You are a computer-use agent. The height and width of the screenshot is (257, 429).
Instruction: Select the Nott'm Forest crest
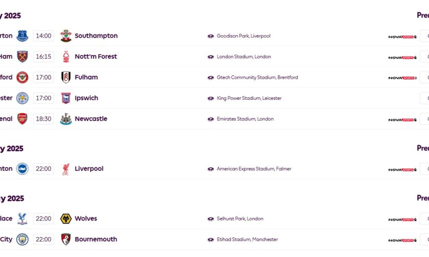(x=66, y=57)
